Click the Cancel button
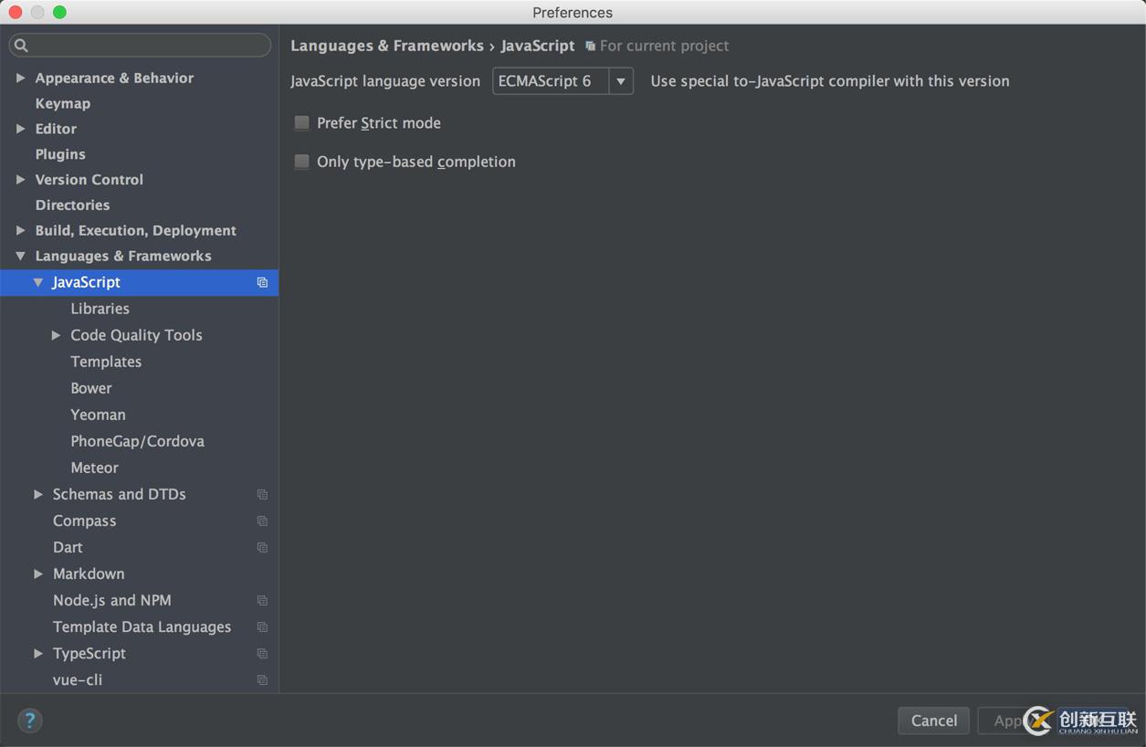 tap(933, 721)
